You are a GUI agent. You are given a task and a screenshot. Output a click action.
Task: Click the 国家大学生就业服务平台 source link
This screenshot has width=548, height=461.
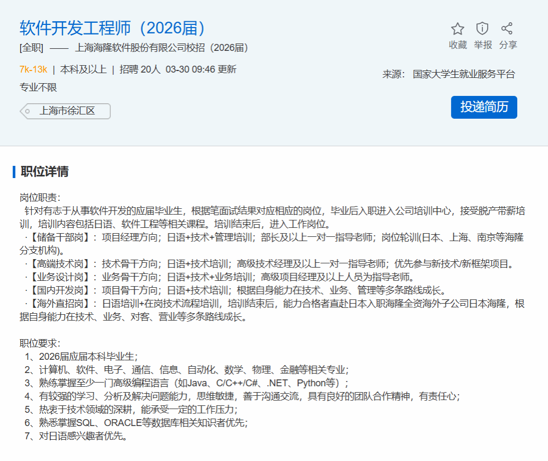click(464, 74)
